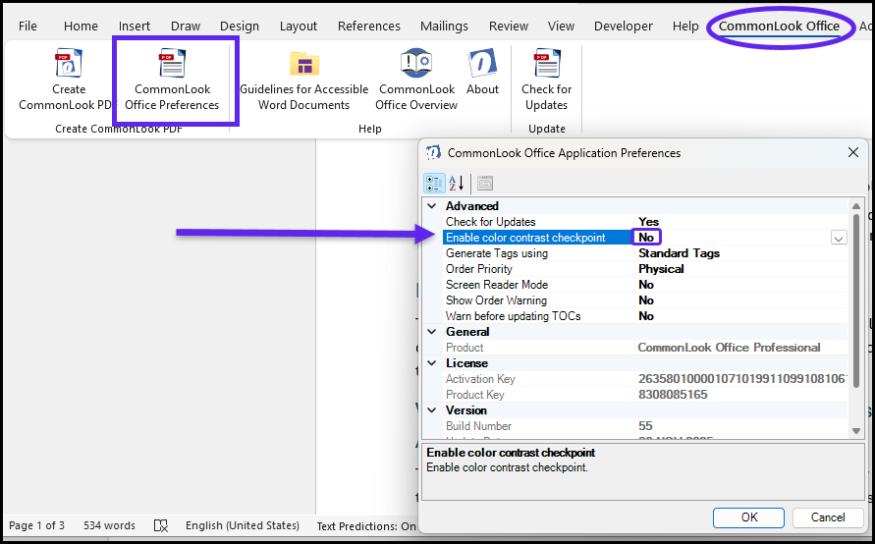
Task: Switch to the References tab
Action: pyautogui.click(x=369, y=27)
